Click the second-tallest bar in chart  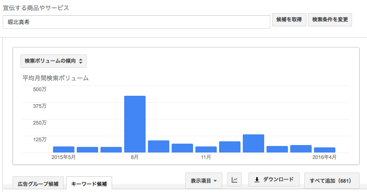click(254, 143)
